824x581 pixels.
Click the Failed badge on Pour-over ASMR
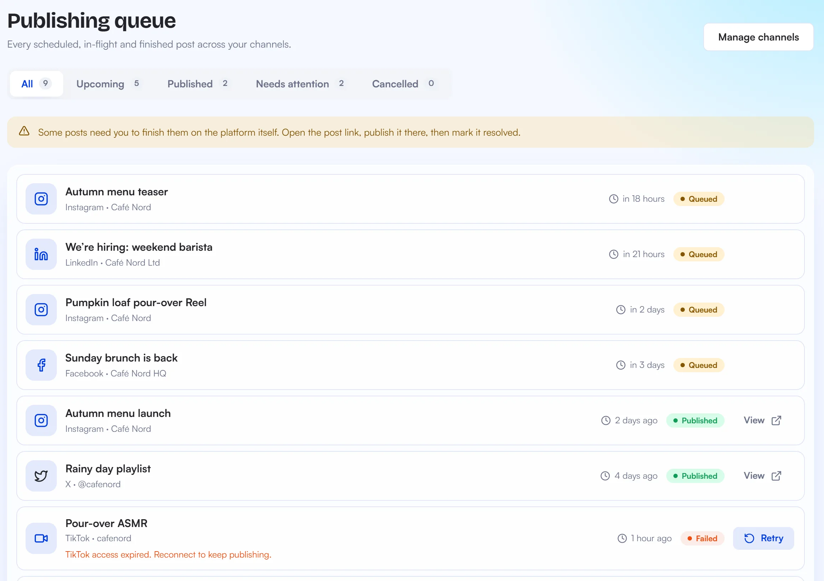[x=702, y=538]
